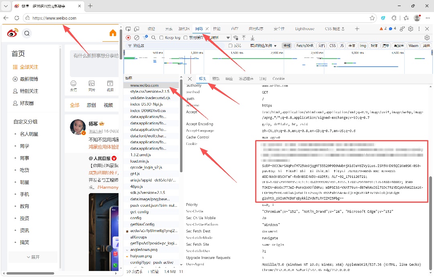Viewport: 434px width, 277px height.
Task: Toggle the inspect element picker icon
Action: tap(128, 29)
